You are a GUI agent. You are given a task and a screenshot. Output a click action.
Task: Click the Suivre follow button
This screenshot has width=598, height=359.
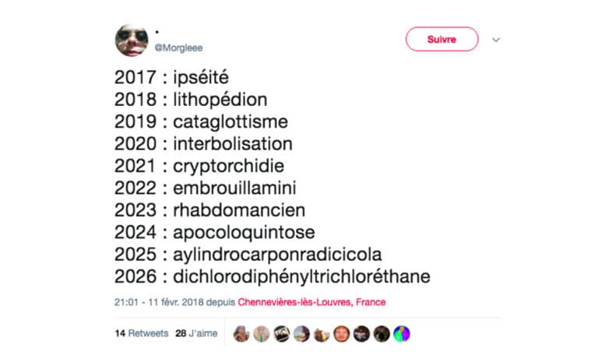pyautogui.click(x=441, y=39)
